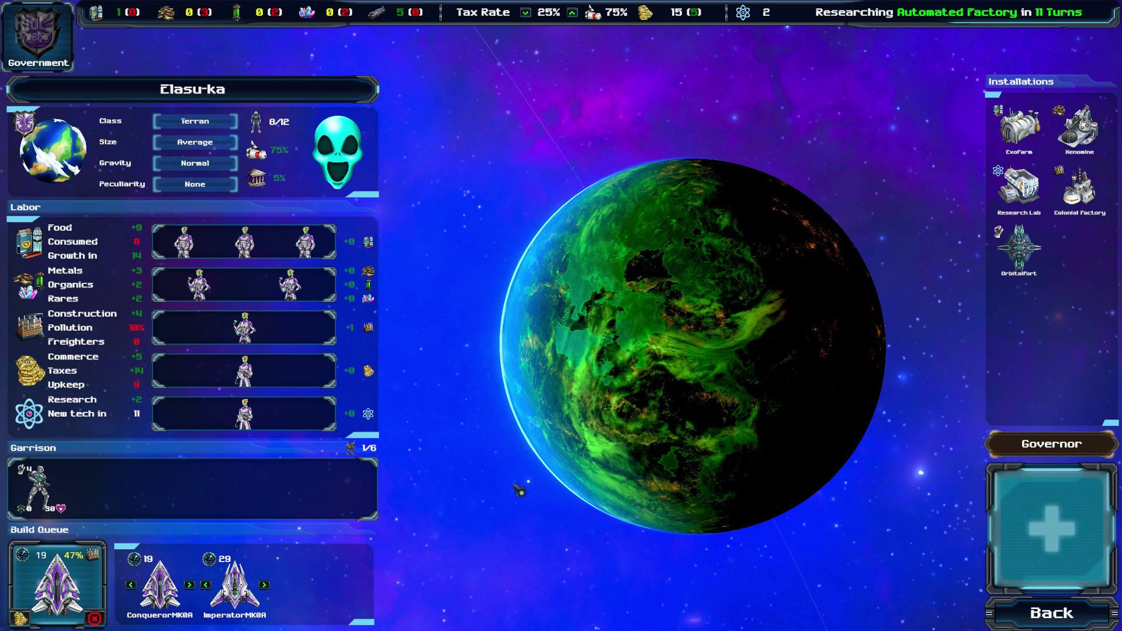
Task: Switch to the Build Queue section header
Action: [x=39, y=530]
